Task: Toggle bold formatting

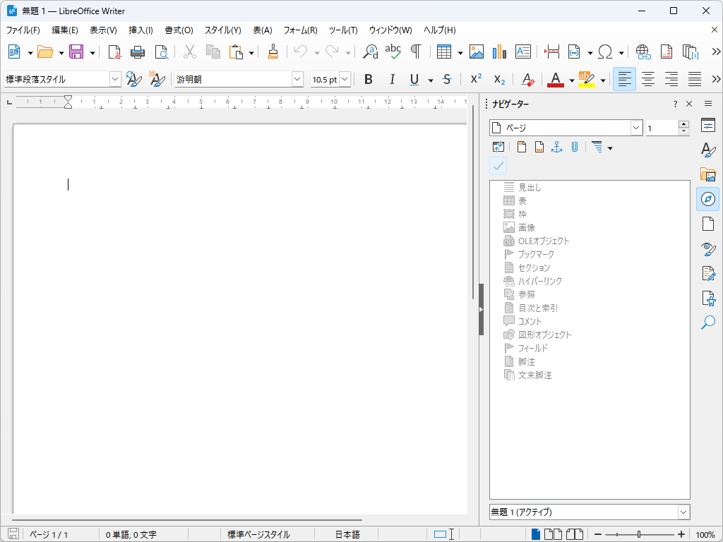Action: coord(368,79)
